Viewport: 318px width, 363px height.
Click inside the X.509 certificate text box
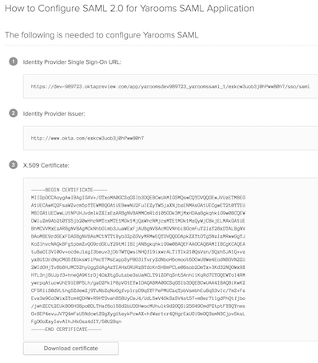pos(170,259)
